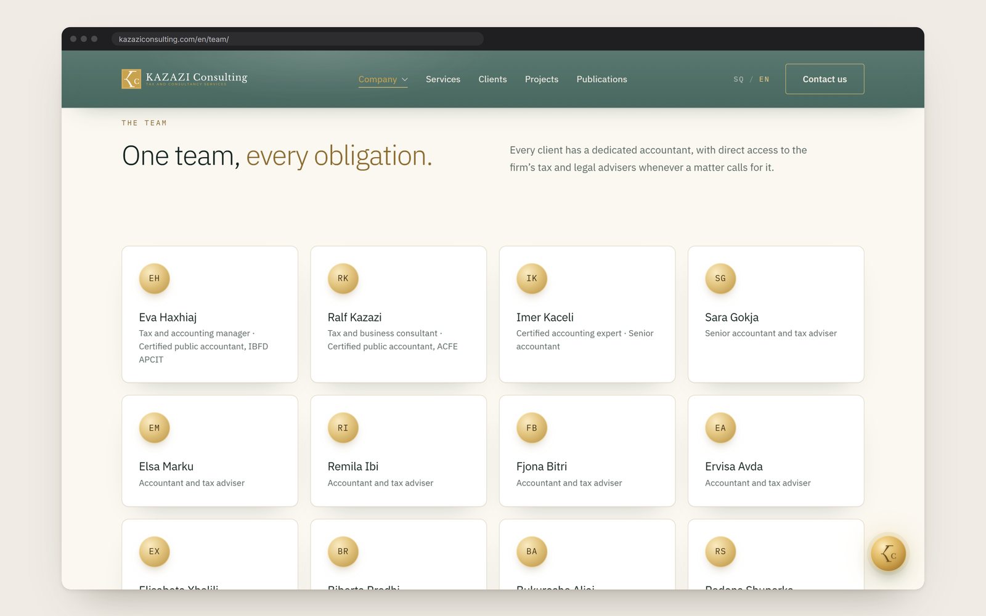Open the Projects page

(x=542, y=79)
